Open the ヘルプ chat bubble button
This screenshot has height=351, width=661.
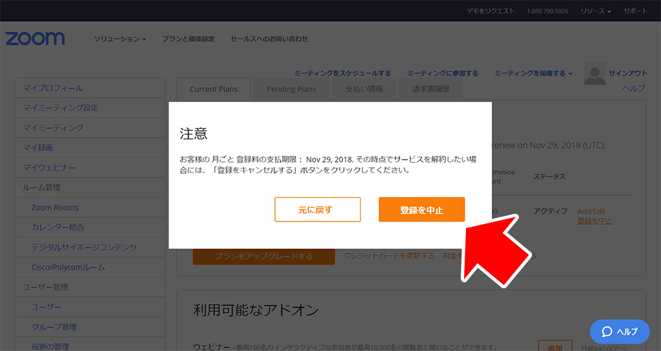tap(619, 331)
